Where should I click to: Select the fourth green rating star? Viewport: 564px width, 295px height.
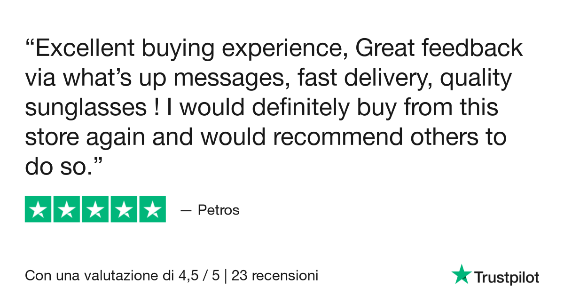(x=124, y=209)
